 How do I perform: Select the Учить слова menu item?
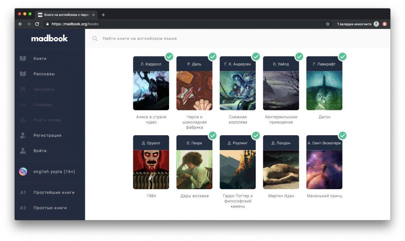point(47,120)
